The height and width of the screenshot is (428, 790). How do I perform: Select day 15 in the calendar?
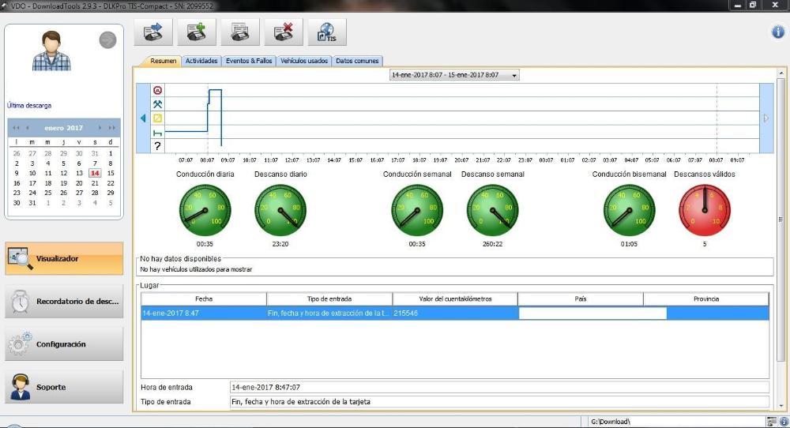coord(111,173)
